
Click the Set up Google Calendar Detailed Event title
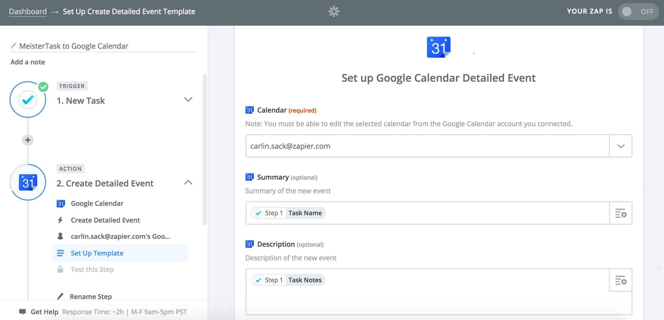click(x=438, y=78)
